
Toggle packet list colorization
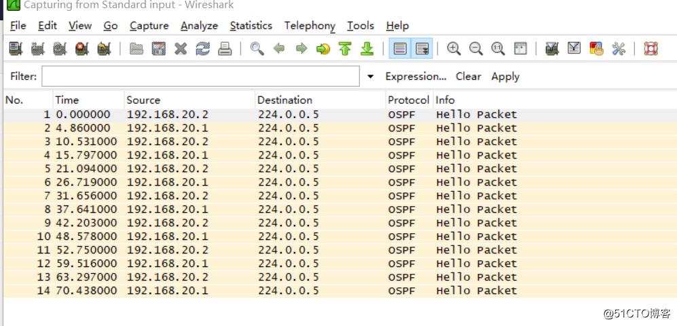(x=400, y=49)
